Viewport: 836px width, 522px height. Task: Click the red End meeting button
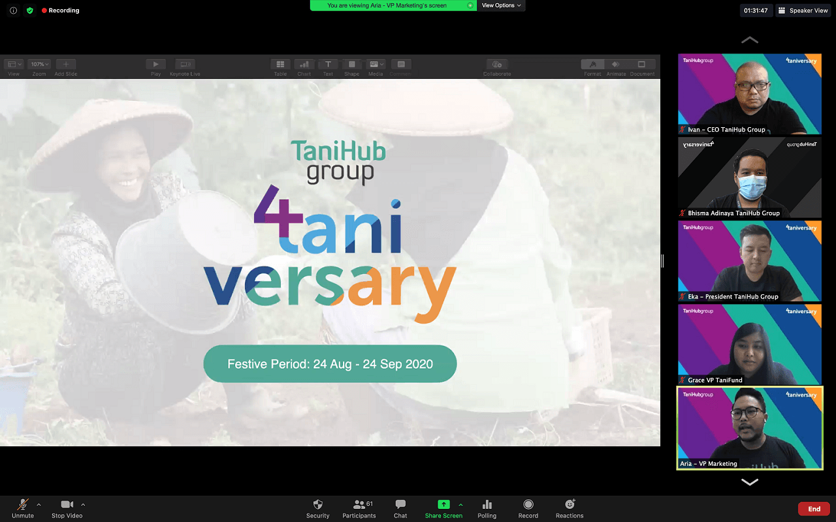814,509
